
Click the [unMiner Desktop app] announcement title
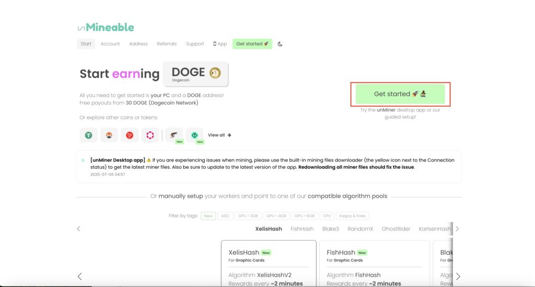tap(118, 160)
